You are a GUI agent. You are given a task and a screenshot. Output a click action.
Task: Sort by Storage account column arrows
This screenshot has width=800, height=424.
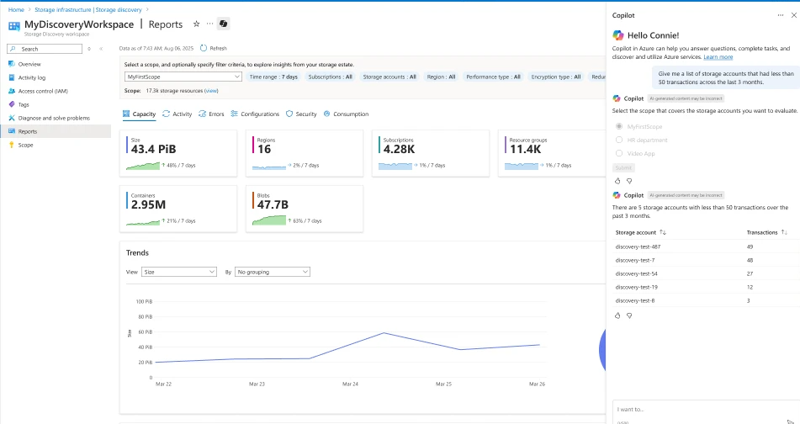click(x=663, y=232)
